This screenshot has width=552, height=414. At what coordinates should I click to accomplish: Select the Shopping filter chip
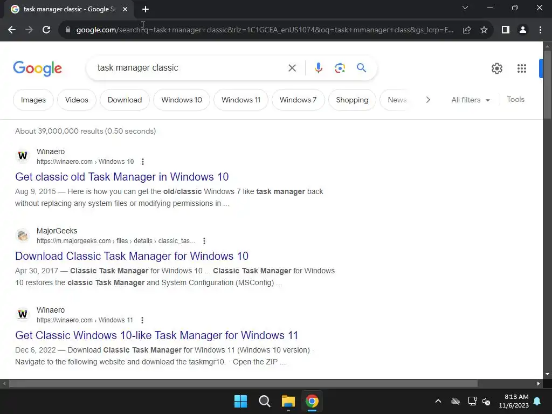(x=352, y=100)
